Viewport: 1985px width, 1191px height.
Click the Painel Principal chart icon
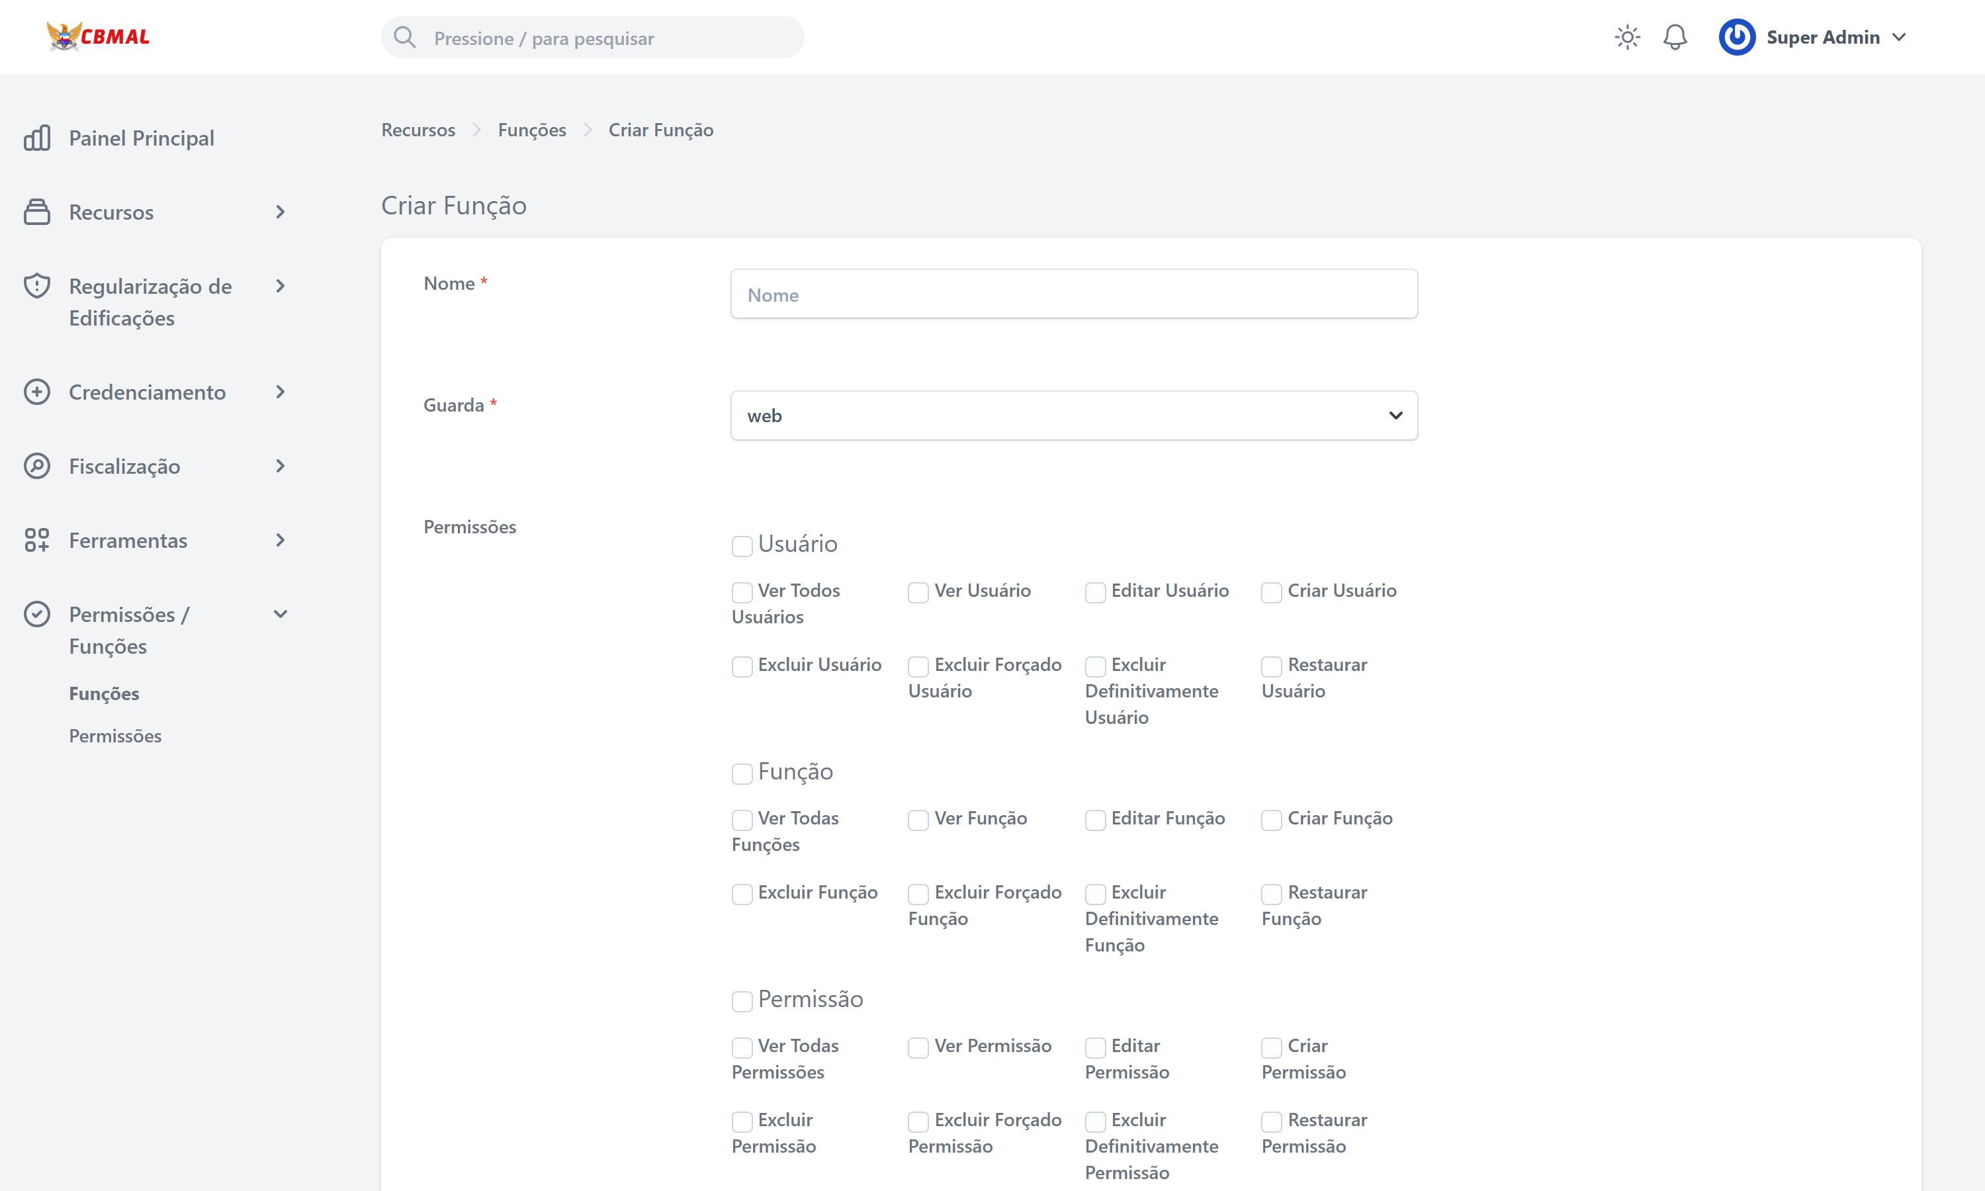coord(37,138)
